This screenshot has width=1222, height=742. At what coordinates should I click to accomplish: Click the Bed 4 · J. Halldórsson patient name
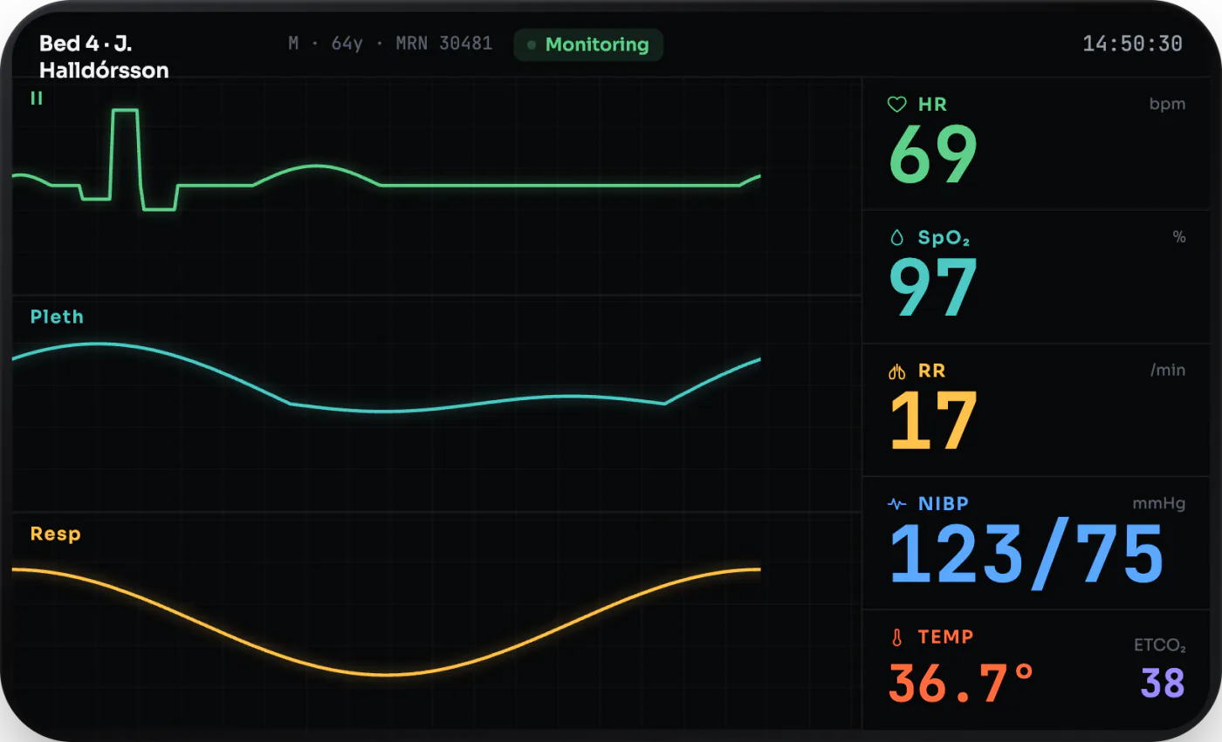tap(104, 57)
